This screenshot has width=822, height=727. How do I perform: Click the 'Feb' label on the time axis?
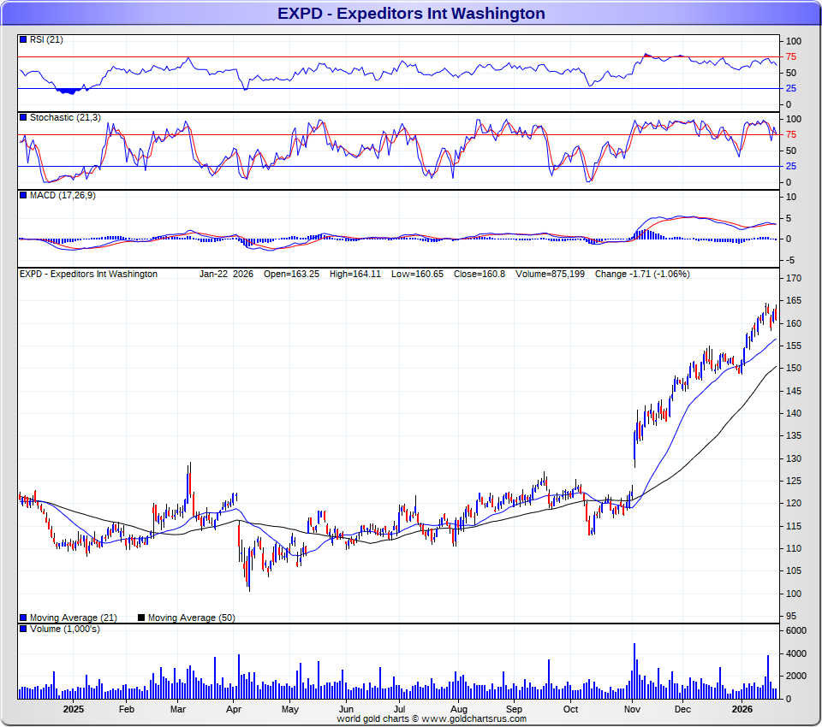point(127,709)
